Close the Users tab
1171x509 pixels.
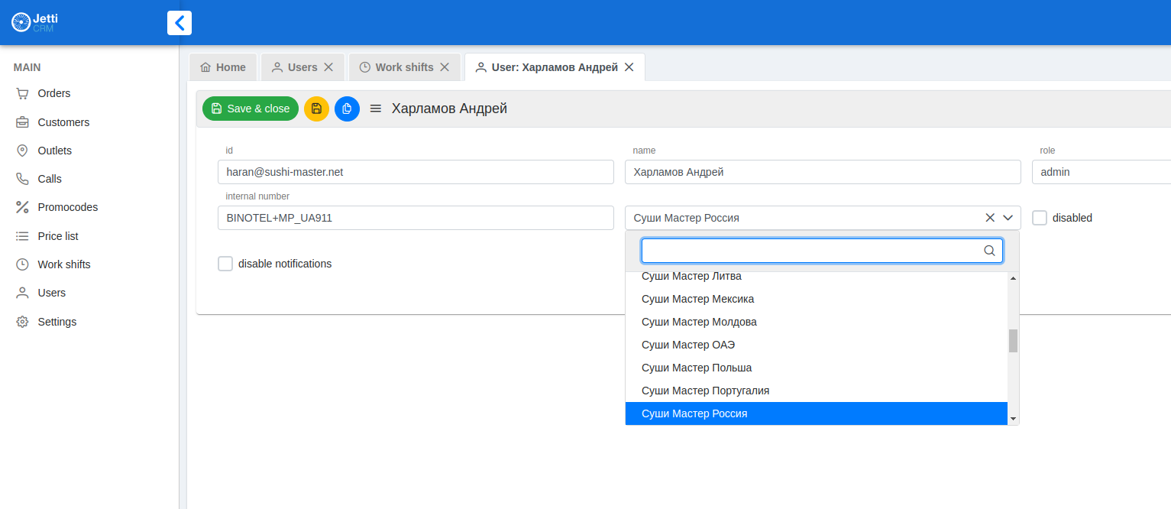coord(328,67)
